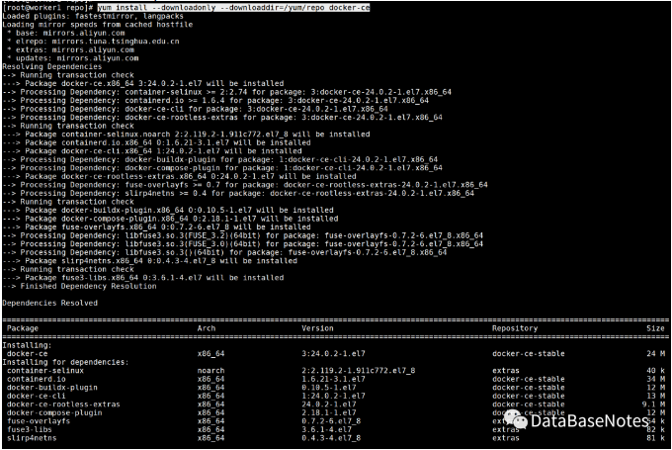Click the '9.1 M' size value

pyautogui.click(x=653, y=405)
